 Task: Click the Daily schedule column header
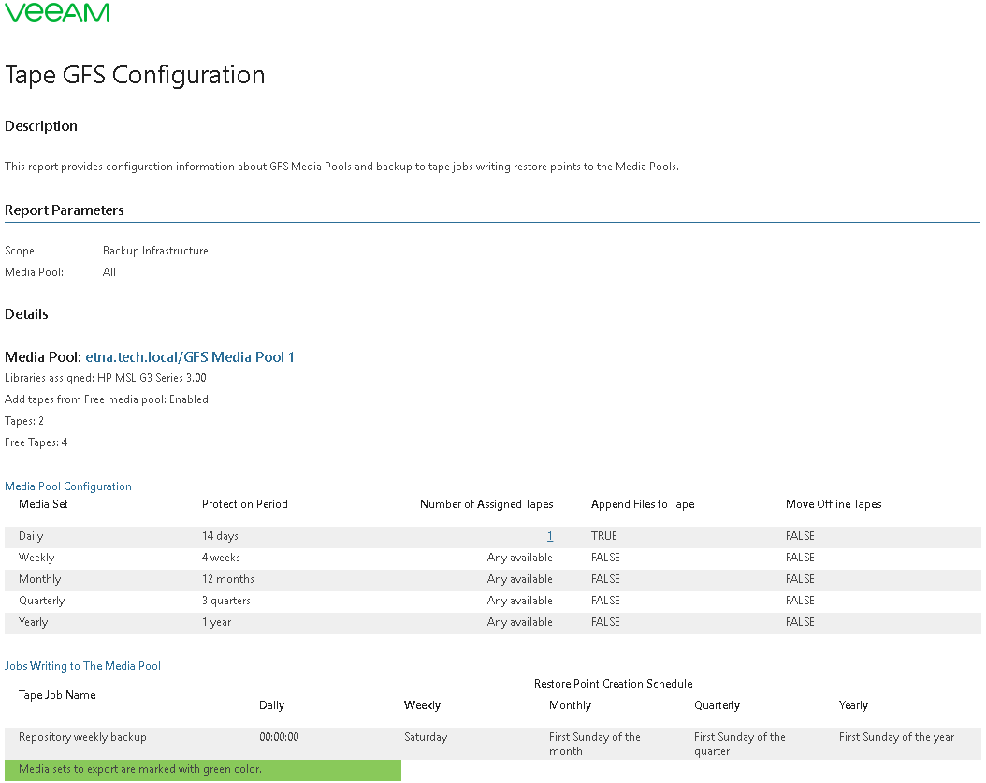point(271,705)
